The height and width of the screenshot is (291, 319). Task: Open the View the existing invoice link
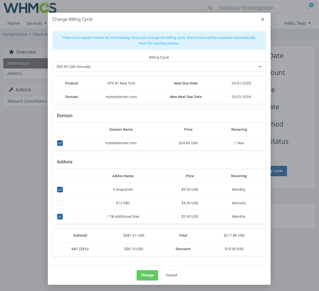159,43
